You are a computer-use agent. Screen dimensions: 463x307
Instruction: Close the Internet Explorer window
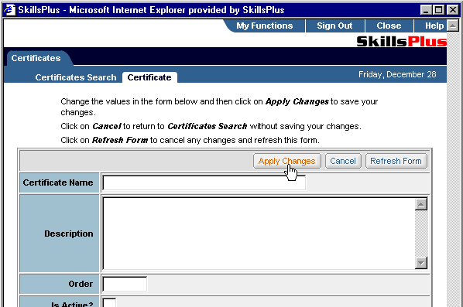coord(453,10)
